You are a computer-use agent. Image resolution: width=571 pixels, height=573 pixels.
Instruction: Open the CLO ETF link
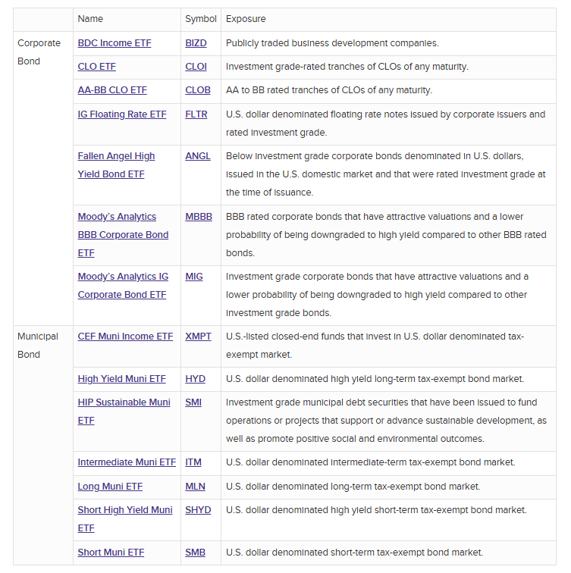click(x=97, y=67)
